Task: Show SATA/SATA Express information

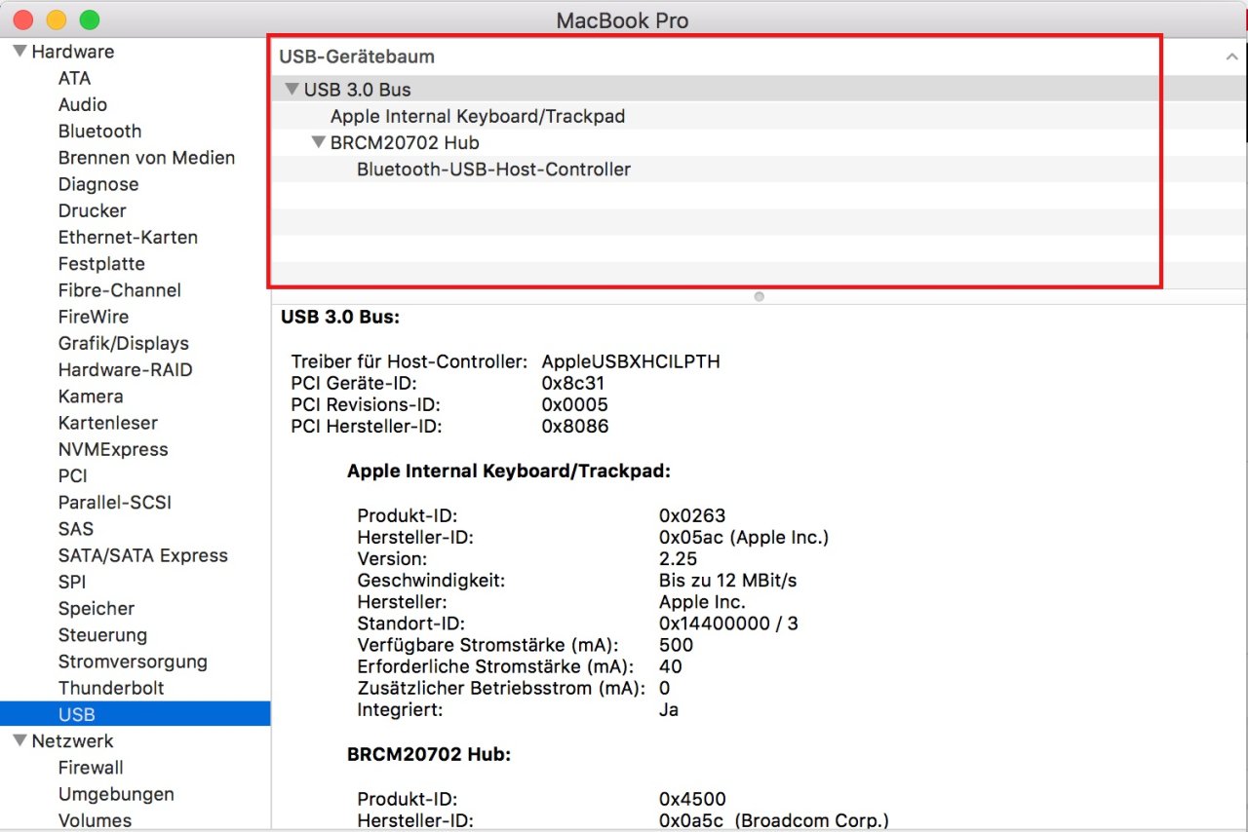Action: (142, 555)
